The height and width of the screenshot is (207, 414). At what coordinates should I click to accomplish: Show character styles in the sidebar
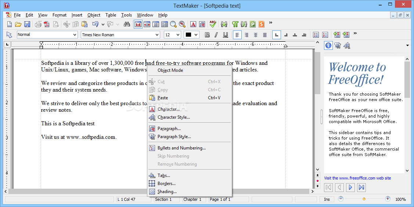coord(347,45)
